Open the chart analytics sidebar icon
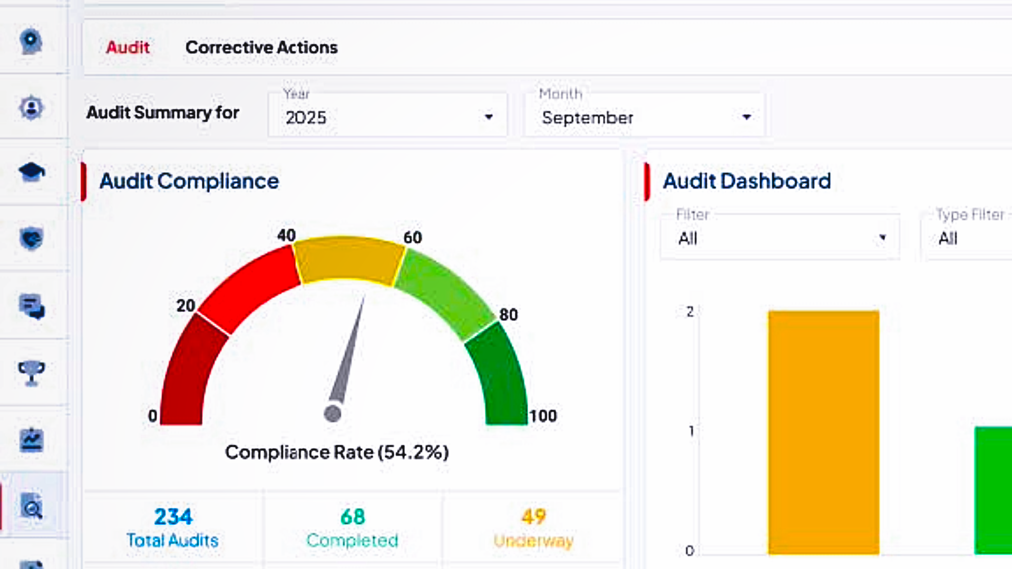1012x569 pixels. click(31, 440)
